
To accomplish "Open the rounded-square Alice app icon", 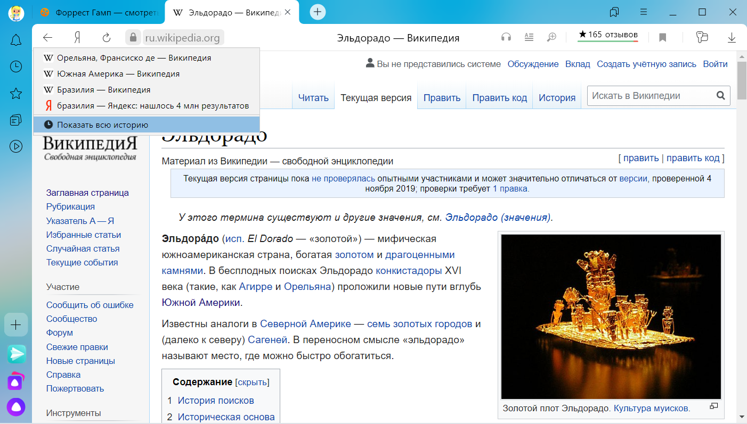I will pyautogui.click(x=17, y=381).
